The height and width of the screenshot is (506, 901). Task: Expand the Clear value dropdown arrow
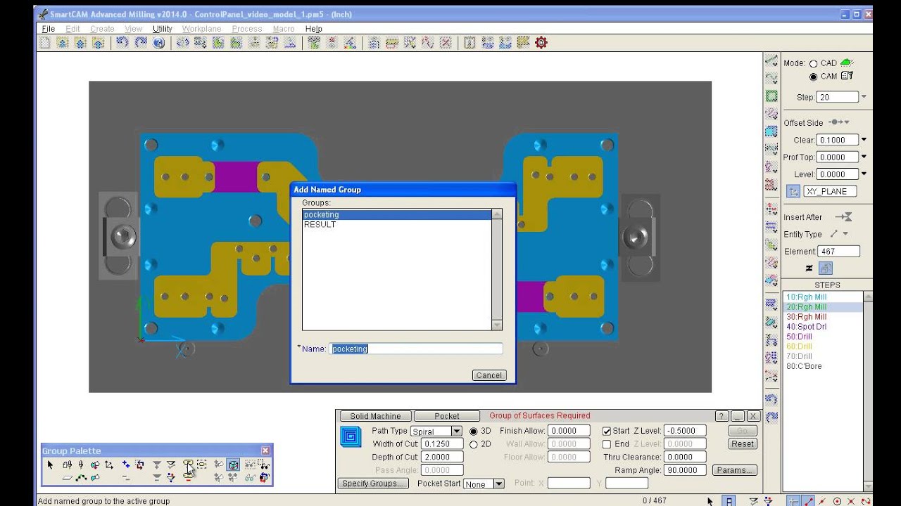point(864,140)
